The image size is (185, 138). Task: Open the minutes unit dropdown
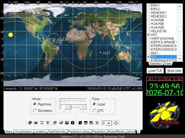(x=83, y=107)
